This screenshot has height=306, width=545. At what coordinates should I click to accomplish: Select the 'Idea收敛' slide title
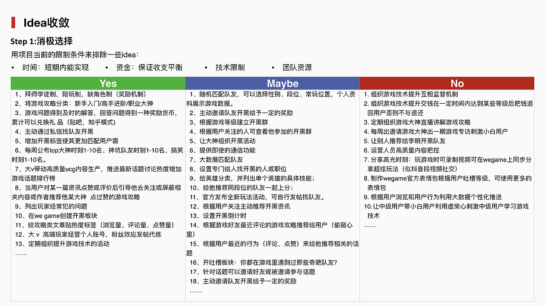point(46,23)
